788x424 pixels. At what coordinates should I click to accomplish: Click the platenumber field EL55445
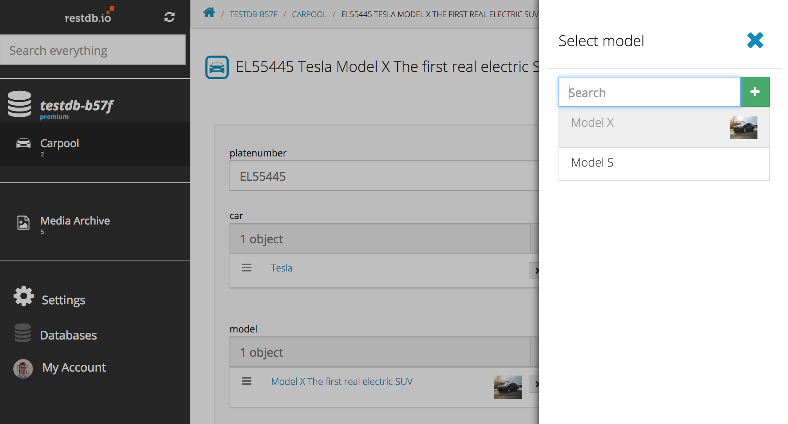[x=384, y=176]
